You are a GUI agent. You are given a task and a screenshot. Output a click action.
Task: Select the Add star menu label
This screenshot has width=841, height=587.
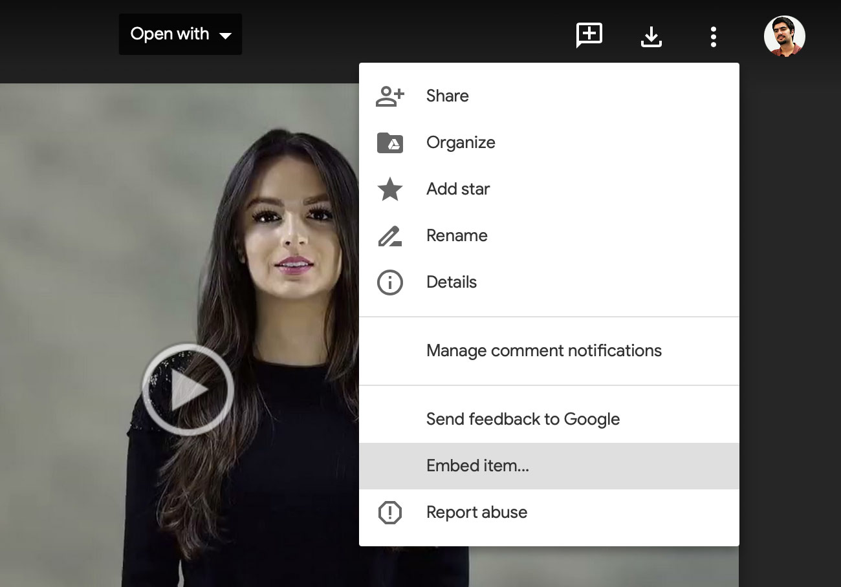coord(458,189)
